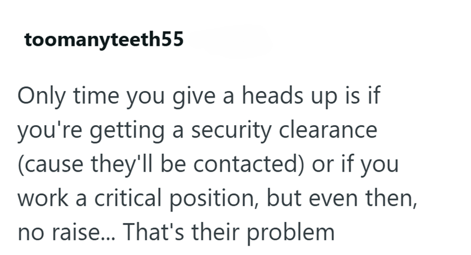Click the word "give" in the first line
The width and height of the screenshot is (471, 255).
point(194,96)
